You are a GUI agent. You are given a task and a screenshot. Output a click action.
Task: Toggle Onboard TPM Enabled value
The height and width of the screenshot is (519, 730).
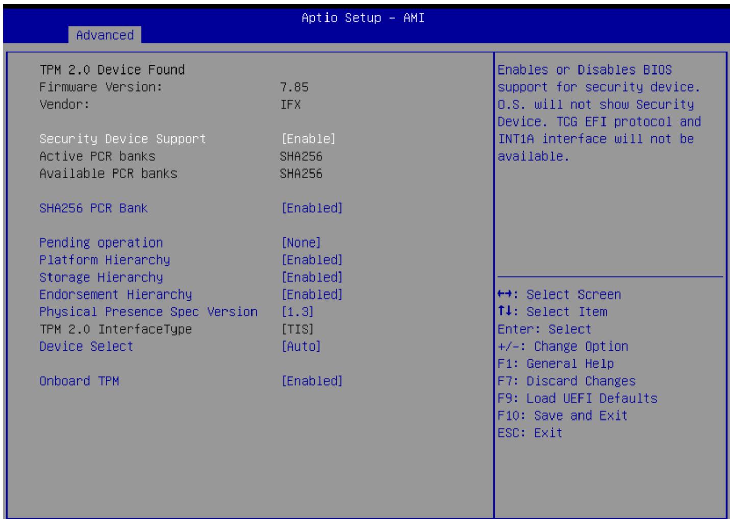(x=312, y=381)
